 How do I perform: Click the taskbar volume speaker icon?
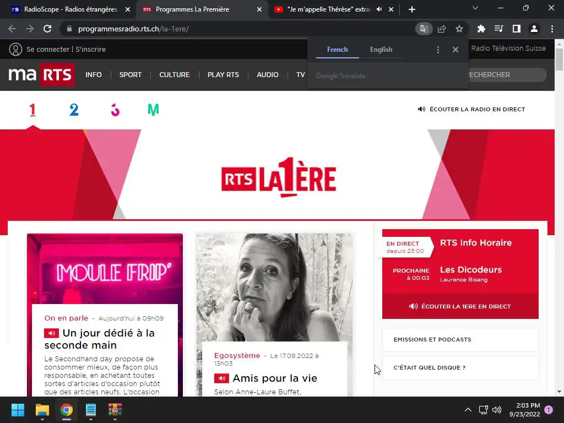point(497,410)
